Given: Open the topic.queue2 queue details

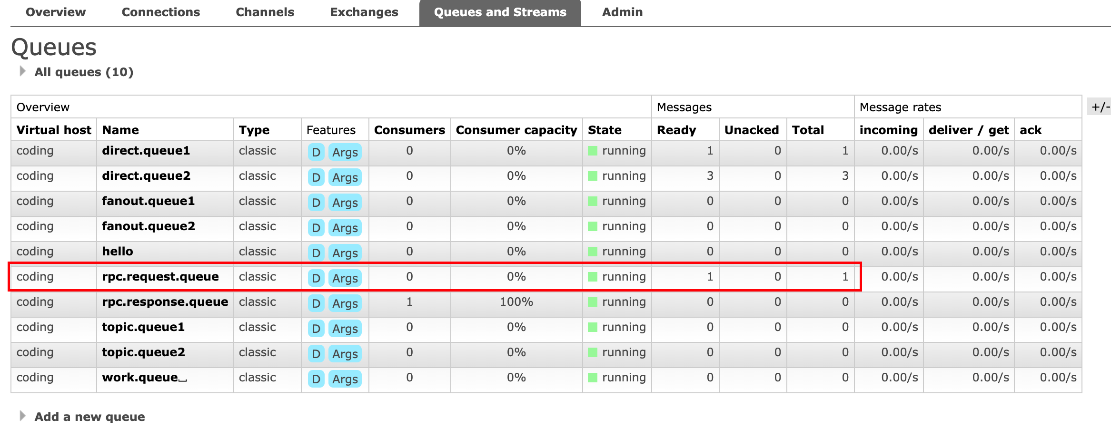Looking at the screenshot, I should coord(143,352).
